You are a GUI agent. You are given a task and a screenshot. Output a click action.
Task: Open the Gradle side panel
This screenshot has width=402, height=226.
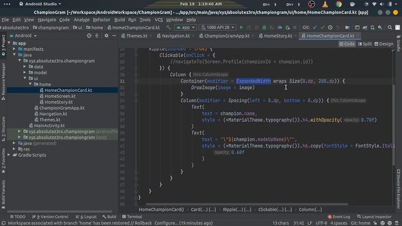[x=398, y=43]
